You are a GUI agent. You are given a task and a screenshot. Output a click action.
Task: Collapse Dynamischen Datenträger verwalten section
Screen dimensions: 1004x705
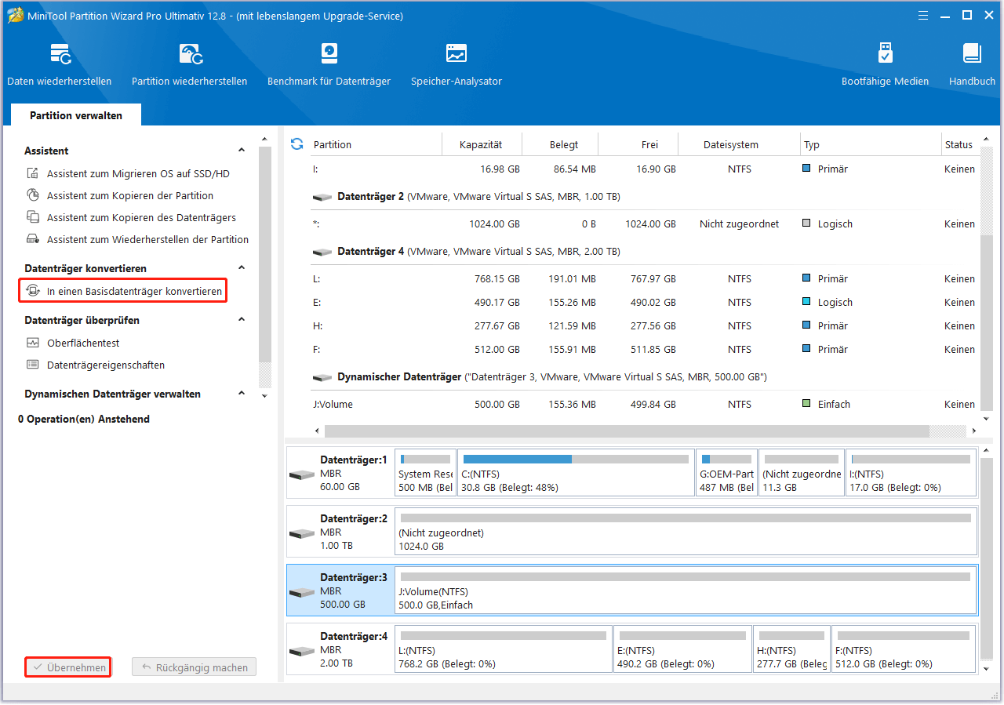coord(242,394)
